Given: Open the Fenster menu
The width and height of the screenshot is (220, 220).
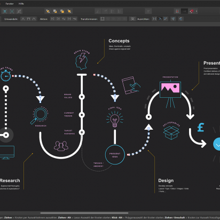Looking at the screenshot, I should (10, 4).
